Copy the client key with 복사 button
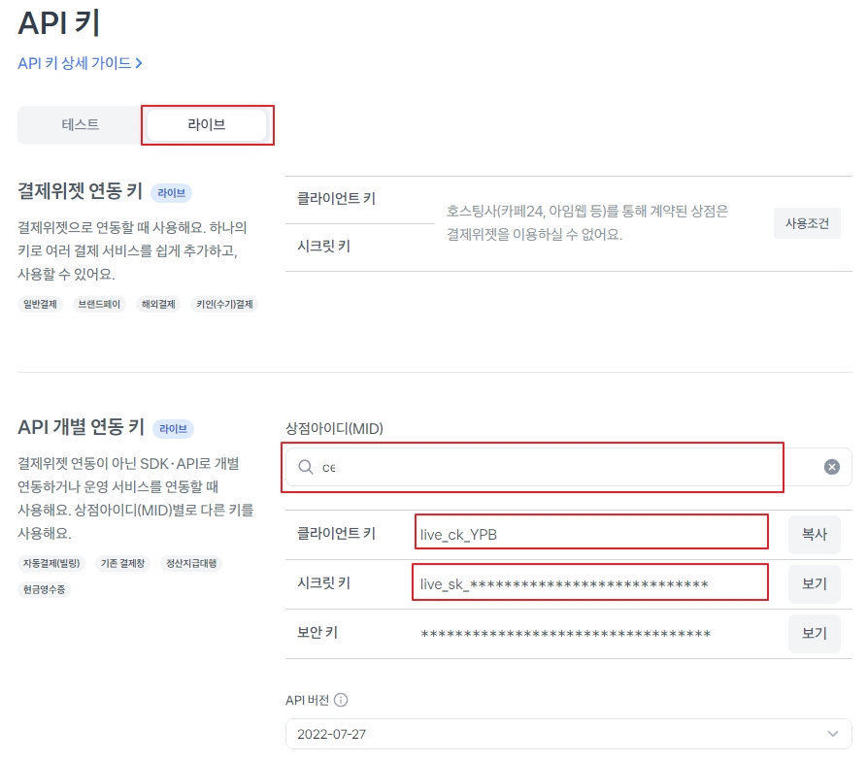867x762 pixels. [814, 534]
